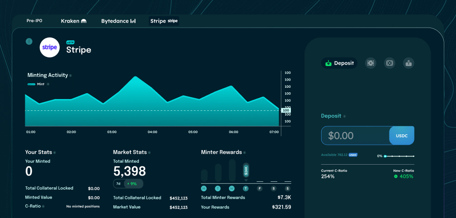456x218 pixels.
Task: Click the 04:00 time axis label
Action: [x=152, y=132]
